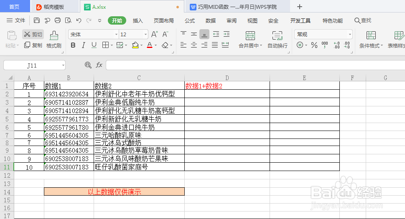The image size is (405, 219).
Task: Increase font size with A+ icon
Action: [155, 34]
